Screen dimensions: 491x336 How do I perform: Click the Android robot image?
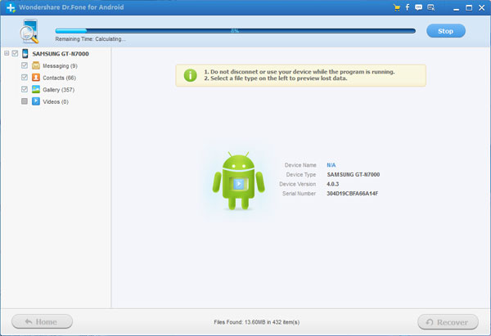click(x=238, y=181)
